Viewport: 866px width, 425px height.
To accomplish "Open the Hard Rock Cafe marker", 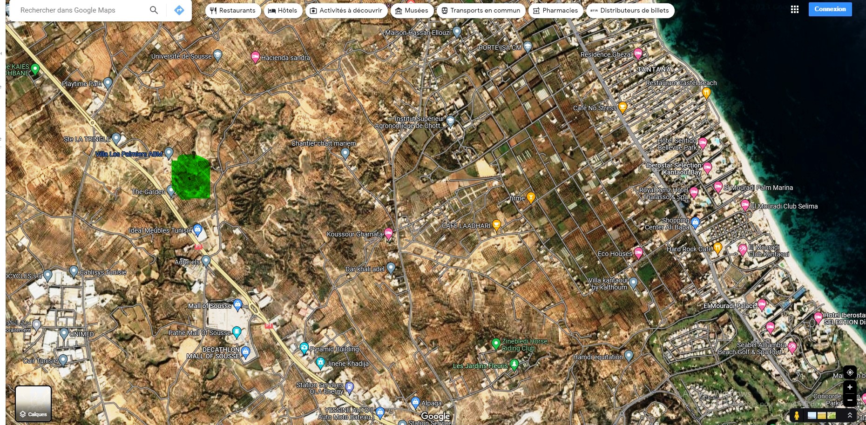I will (717, 248).
